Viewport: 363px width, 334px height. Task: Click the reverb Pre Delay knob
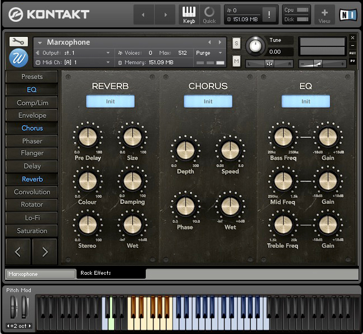tap(88, 137)
